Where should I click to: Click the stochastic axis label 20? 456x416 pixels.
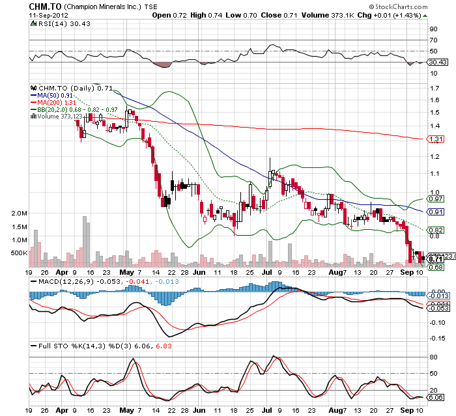click(434, 391)
